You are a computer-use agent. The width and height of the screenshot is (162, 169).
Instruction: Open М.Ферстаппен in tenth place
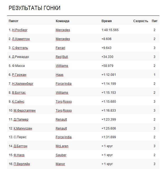pos(24,111)
